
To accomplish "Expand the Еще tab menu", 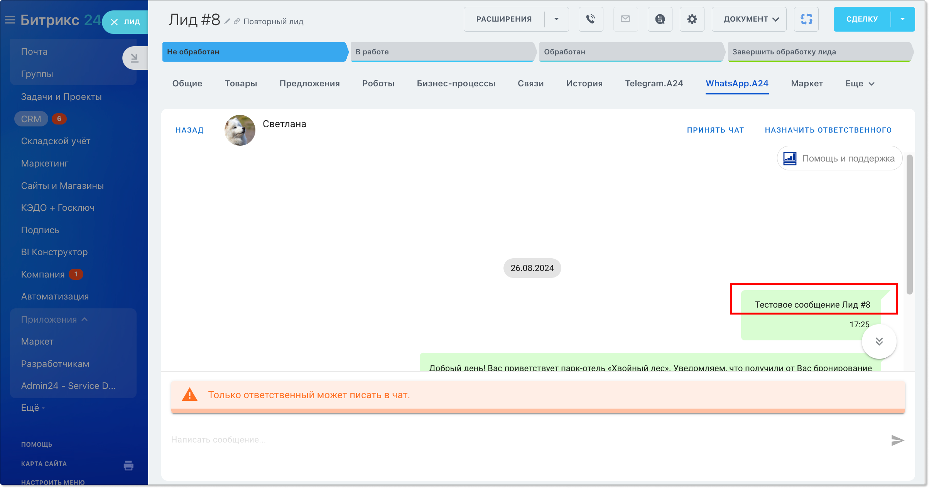I will 860,84.
